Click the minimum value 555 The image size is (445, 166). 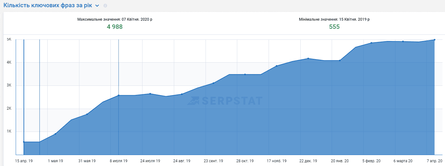[x=334, y=27]
